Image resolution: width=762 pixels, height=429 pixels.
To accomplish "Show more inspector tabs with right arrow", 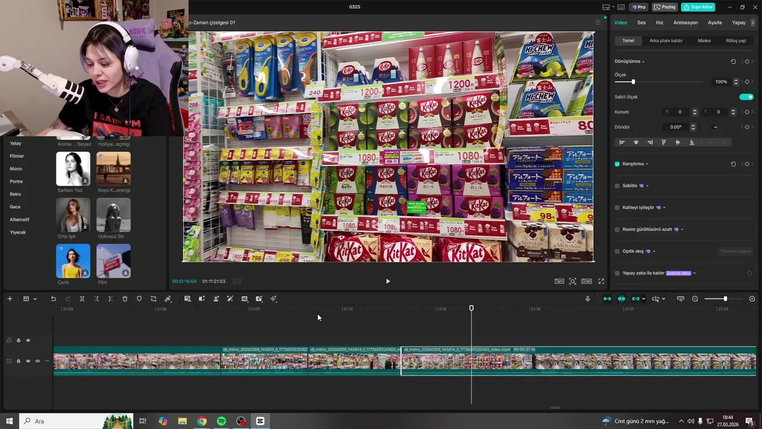I will point(753,23).
